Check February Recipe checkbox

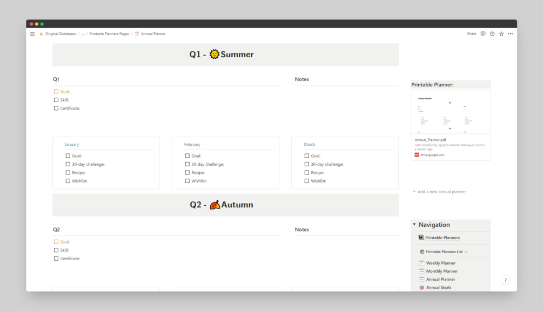[x=187, y=173]
